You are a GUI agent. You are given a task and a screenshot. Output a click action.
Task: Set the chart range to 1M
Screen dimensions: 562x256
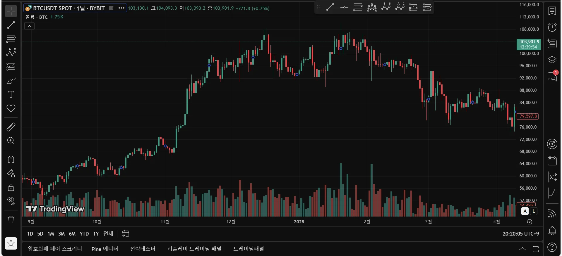click(51, 234)
